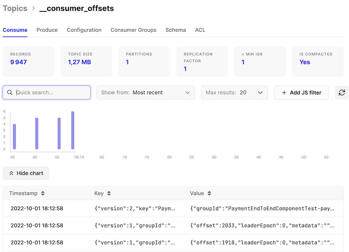Open the ACL tab
Viewport: 349px width, 252px height.
200,30
